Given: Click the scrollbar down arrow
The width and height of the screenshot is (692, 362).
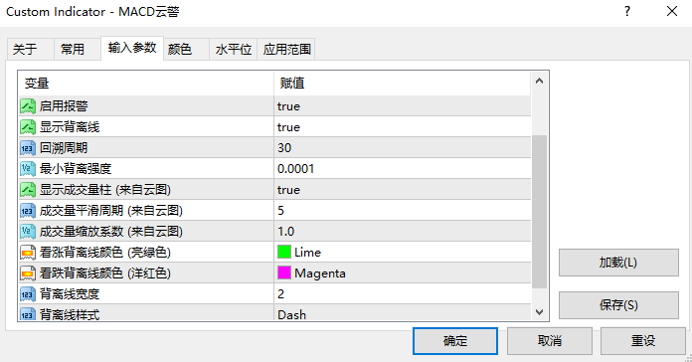Looking at the screenshot, I should point(539,312).
